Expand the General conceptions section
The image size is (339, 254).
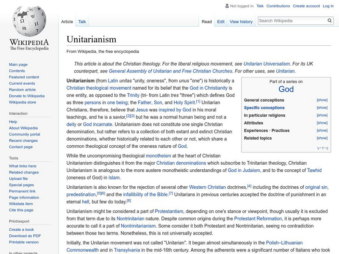(x=322, y=99)
